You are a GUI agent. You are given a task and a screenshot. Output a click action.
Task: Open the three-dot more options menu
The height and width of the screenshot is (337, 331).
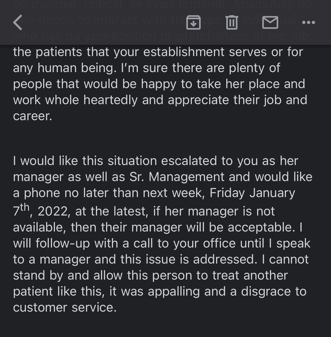pyautogui.click(x=308, y=22)
